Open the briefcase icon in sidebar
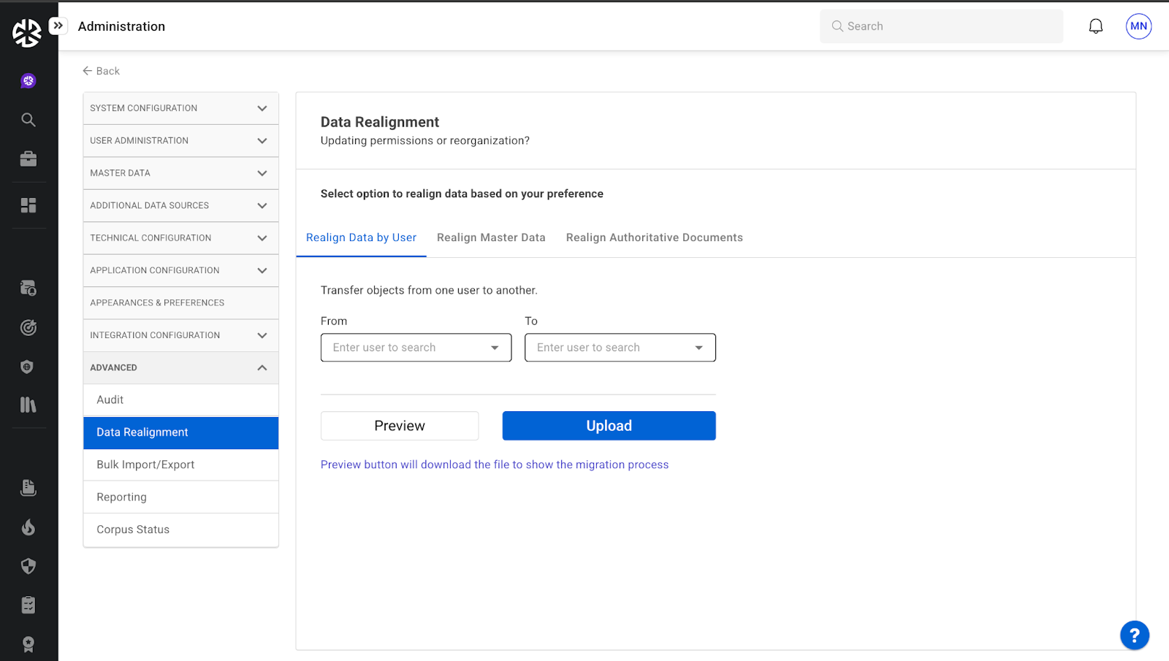The width and height of the screenshot is (1169, 661). [28, 158]
